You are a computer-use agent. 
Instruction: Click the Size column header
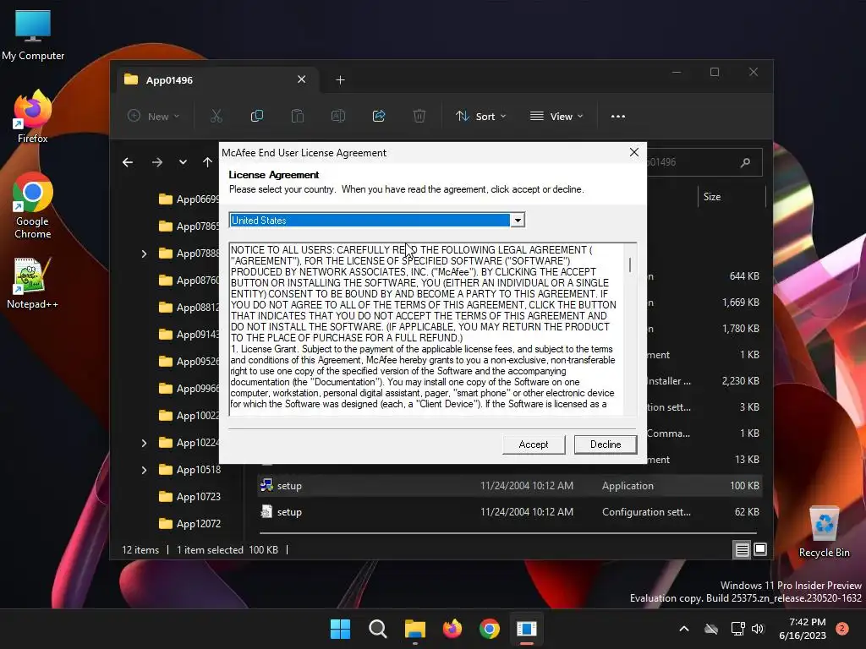712,196
